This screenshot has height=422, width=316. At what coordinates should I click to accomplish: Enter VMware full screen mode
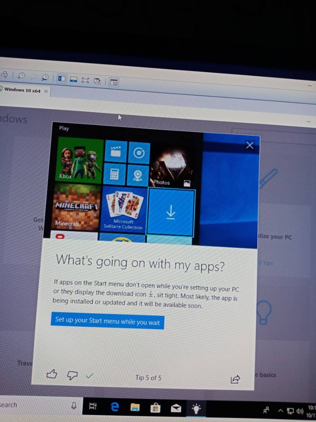tap(85, 80)
